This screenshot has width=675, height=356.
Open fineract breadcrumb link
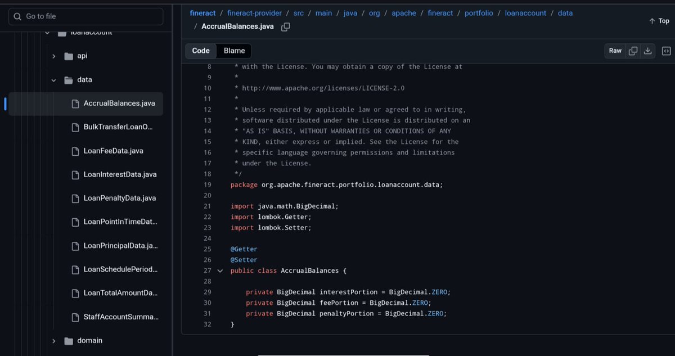(202, 13)
